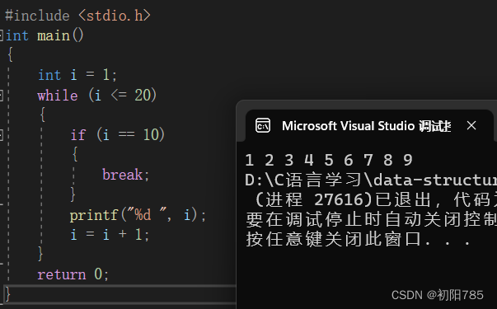Click the console icon in the debug window tab
Image resolution: width=497 pixels, height=309 pixels.
pos(263,126)
